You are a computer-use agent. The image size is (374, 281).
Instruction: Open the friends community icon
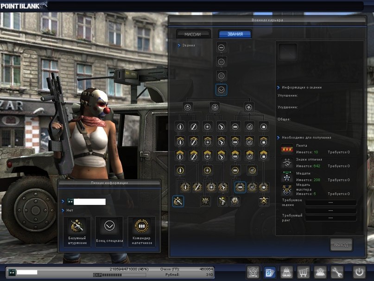[x=320, y=272]
